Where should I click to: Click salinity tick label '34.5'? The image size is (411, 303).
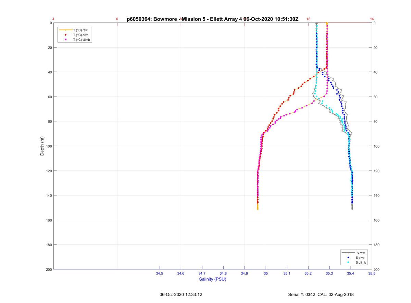click(x=160, y=274)
